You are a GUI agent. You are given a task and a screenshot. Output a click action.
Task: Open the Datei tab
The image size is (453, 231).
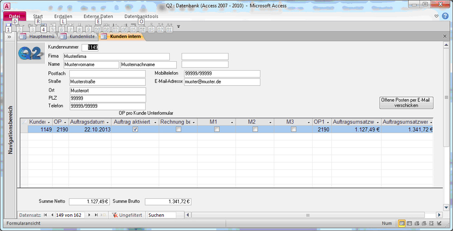[14, 16]
